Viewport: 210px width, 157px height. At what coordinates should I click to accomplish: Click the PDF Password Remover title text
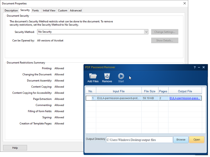100,67
